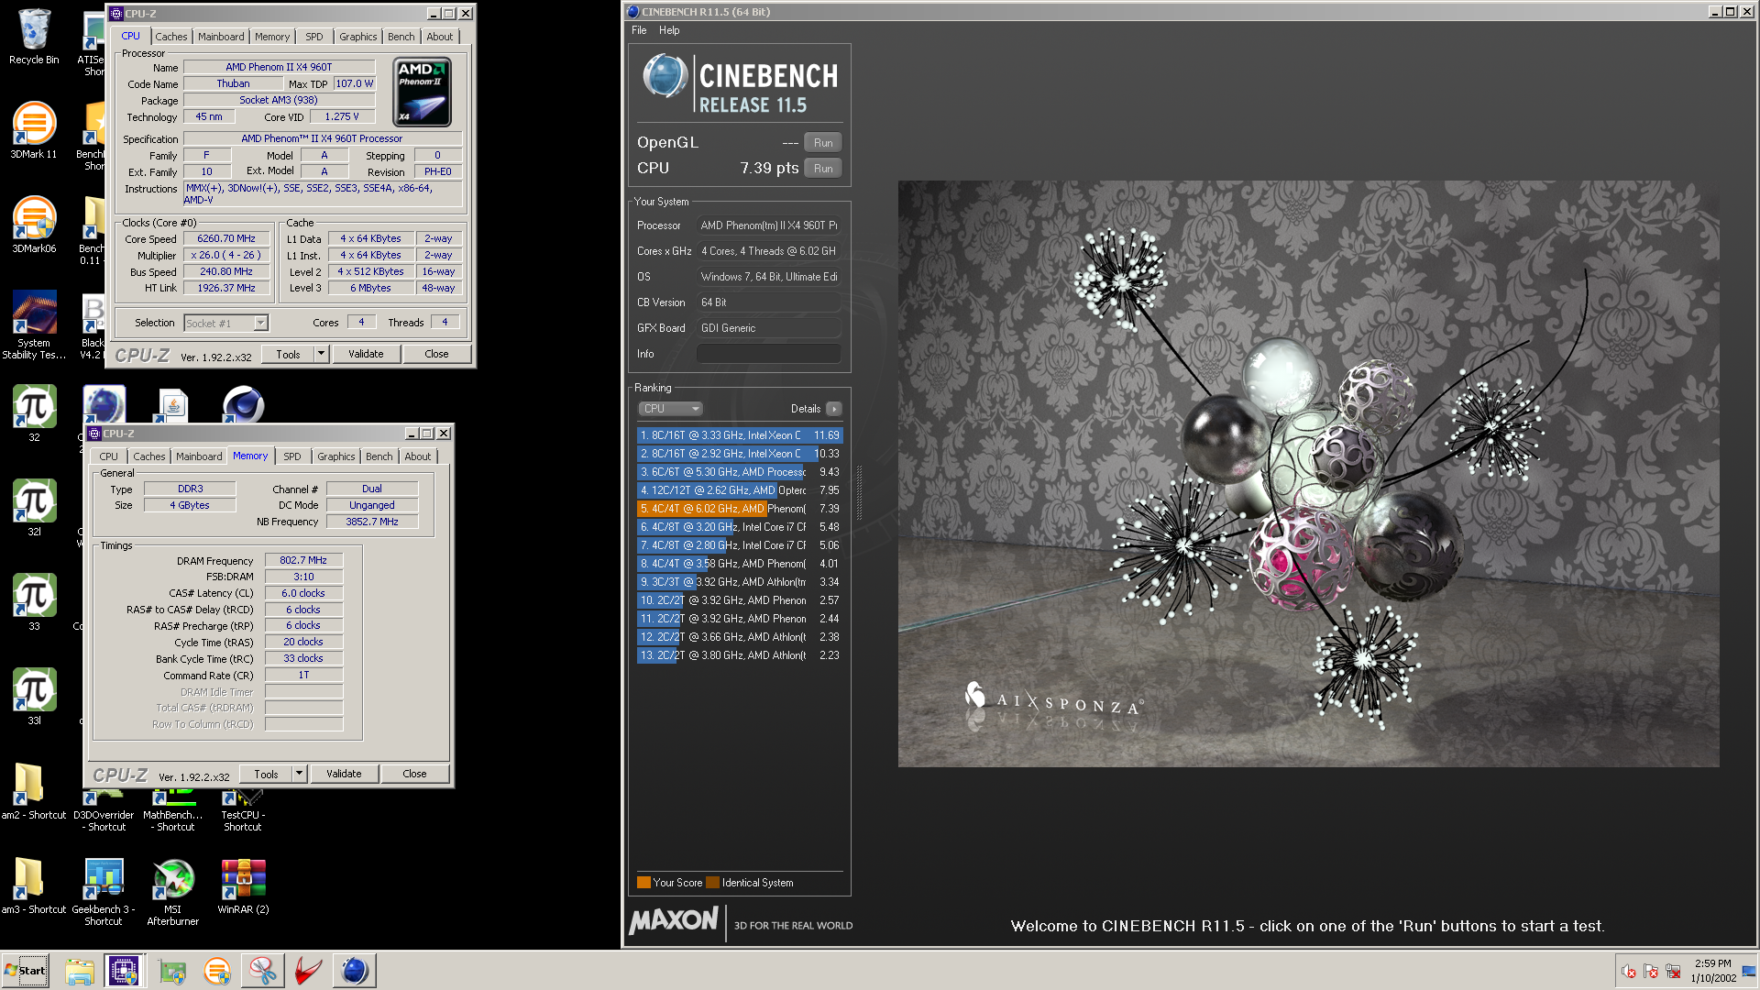Click the rendered Cinebench scene image
Viewport: 1760px width, 990px height.
(1308, 474)
